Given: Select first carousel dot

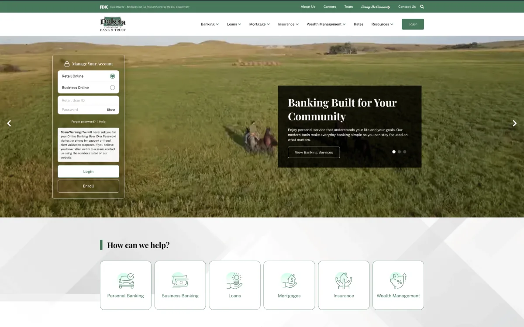Looking at the screenshot, I should [394, 152].
